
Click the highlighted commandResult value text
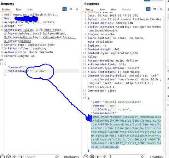[126, 132]
